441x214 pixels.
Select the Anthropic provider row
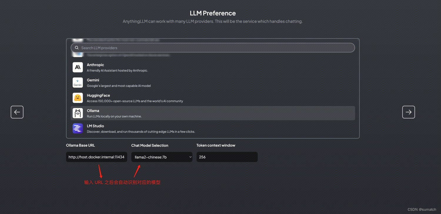click(213, 67)
